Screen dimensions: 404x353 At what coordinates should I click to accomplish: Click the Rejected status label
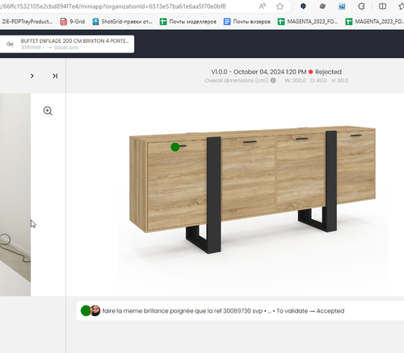(328, 72)
